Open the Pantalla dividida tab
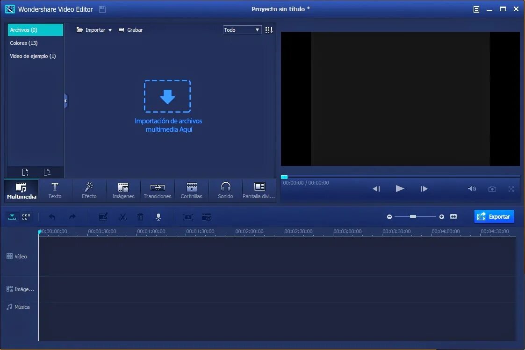 259,190
